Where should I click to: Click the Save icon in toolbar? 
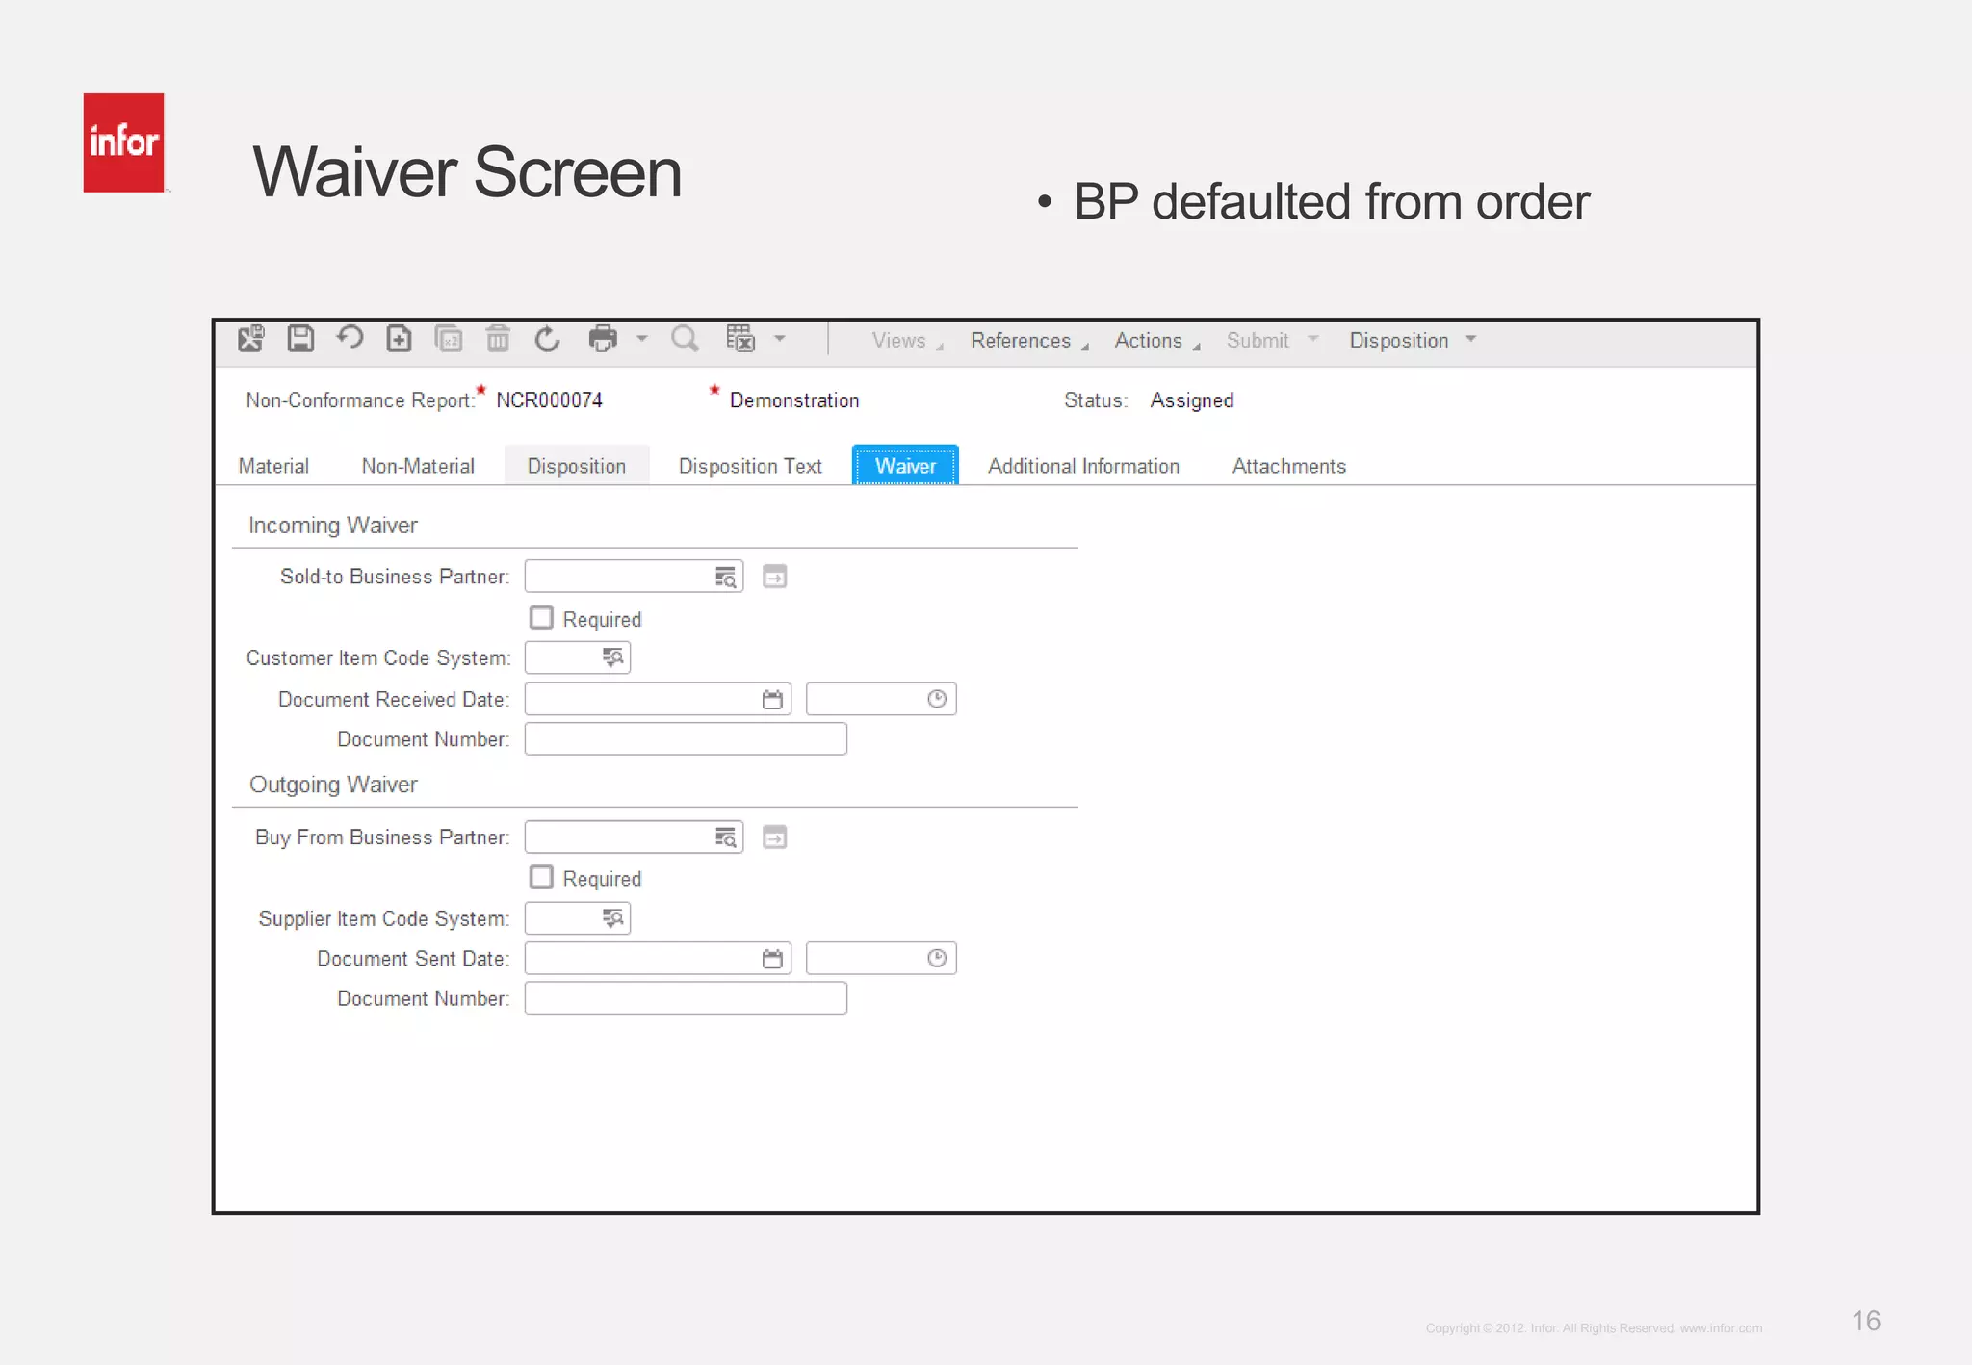coord(300,339)
